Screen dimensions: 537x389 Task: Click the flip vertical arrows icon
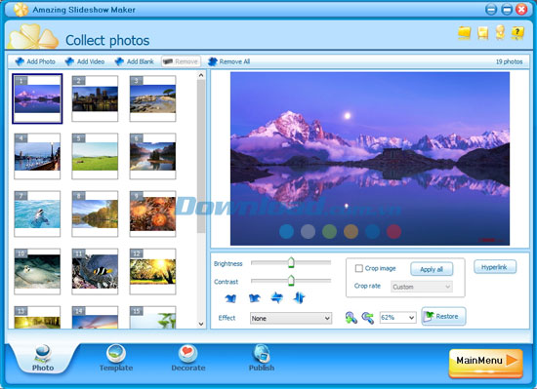coord(299,297)
